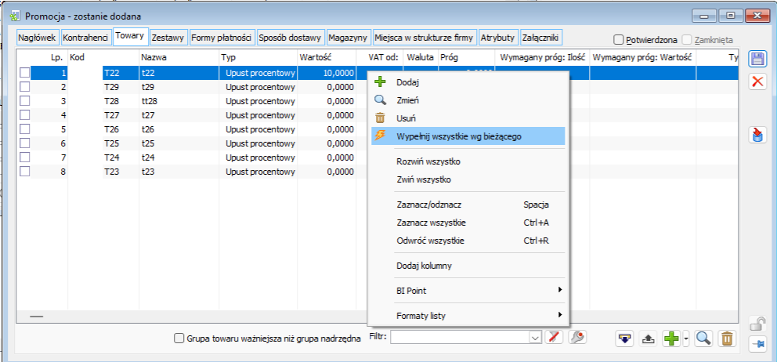Check the row 8 T23 checkbox
This screenshot has width=777, height=362.
click(x=25, y=171)
